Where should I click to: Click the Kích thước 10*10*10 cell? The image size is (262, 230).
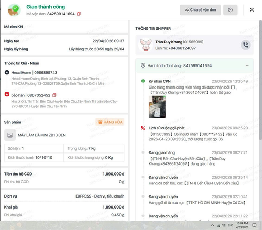pyautogui.click(x=34, y=158)
